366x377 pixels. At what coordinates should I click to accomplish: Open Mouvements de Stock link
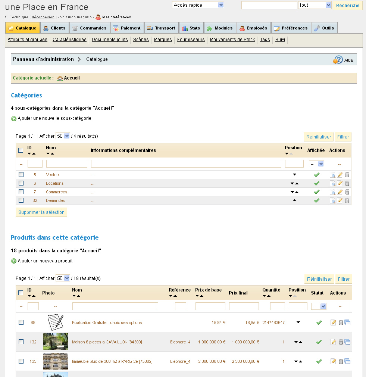232,40
